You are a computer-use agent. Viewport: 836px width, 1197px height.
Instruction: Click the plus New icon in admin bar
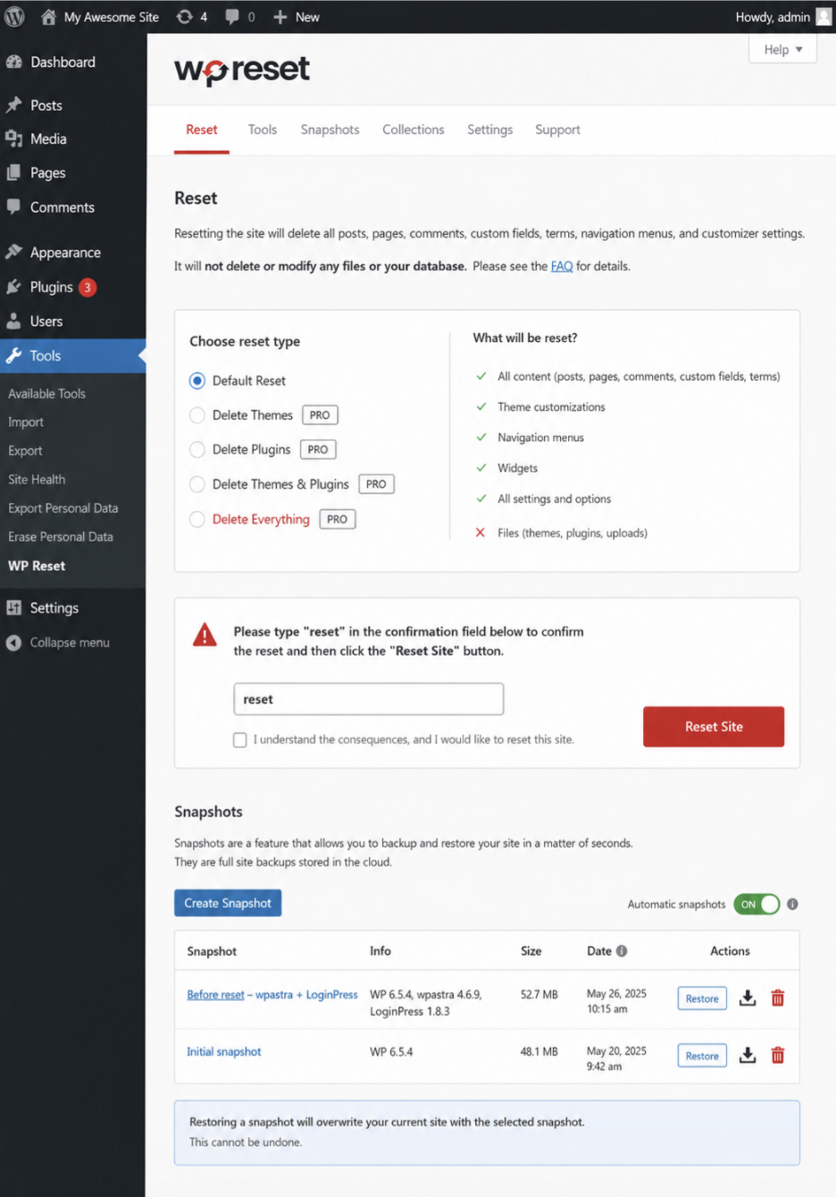(x=280, y=17)
